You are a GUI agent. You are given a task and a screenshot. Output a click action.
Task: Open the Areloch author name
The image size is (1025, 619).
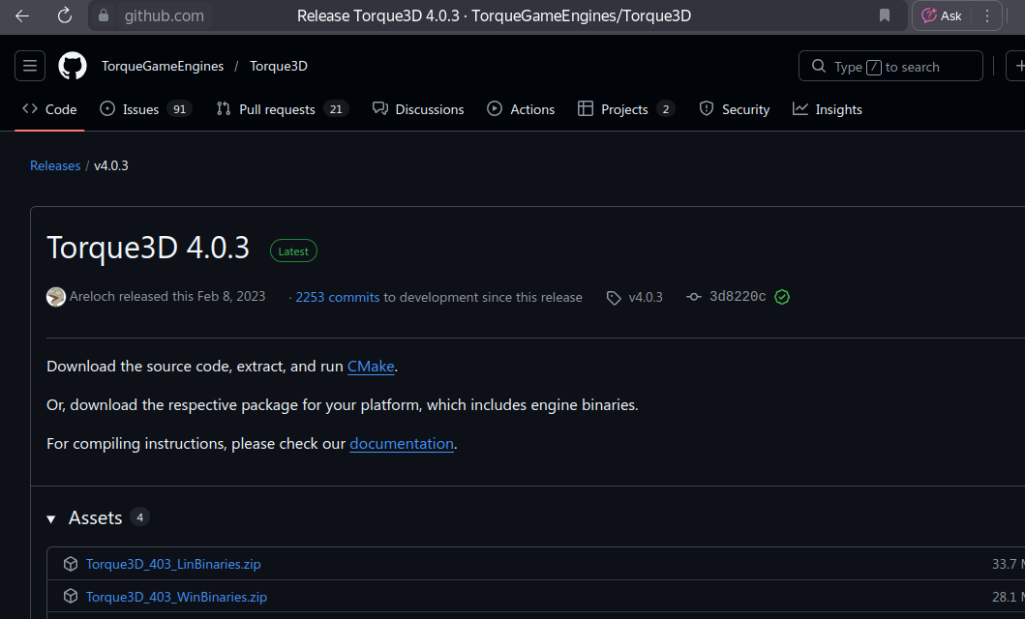click(x=93, y=296)
